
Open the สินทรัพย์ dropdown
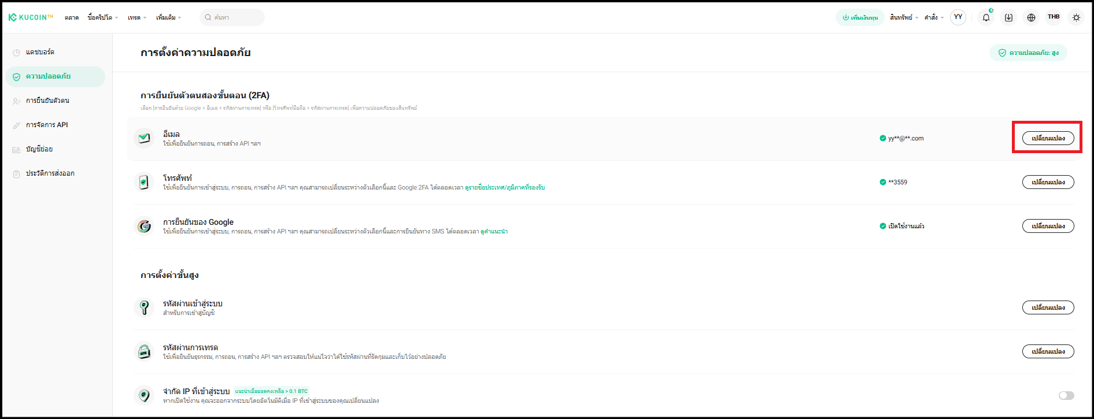pyautogui.click(x=903, y=17)
